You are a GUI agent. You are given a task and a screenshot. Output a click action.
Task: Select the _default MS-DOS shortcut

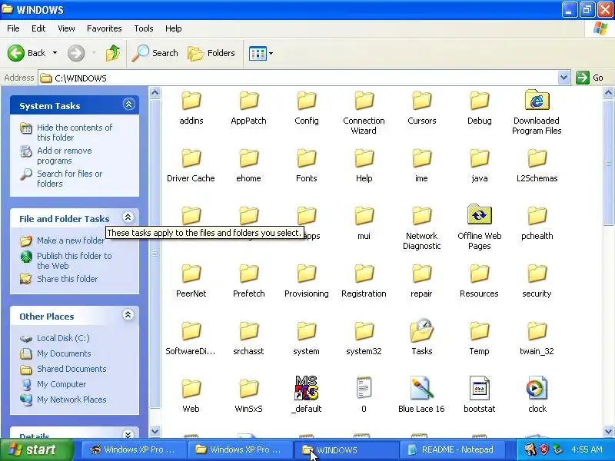(x=306, y=395)
